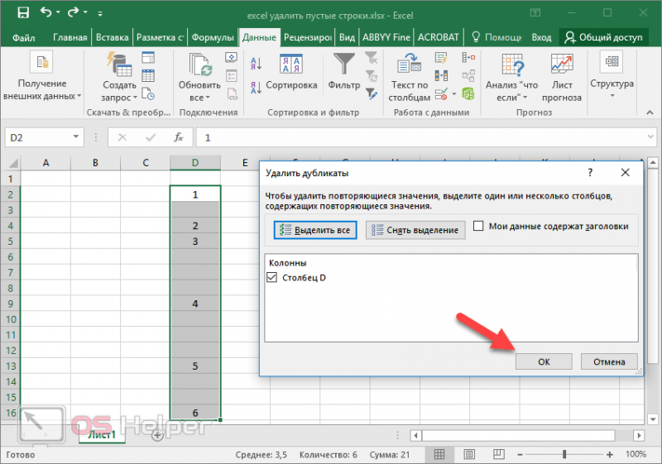The width and height of the screenshot is (662, 464).
Task: Click OK in Удалить дубликаты dialog
Action: point(544,361)
